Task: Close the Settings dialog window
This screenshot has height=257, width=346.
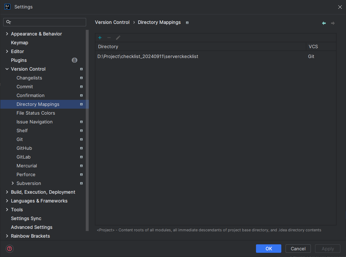Action: click(x=340, y=7)
